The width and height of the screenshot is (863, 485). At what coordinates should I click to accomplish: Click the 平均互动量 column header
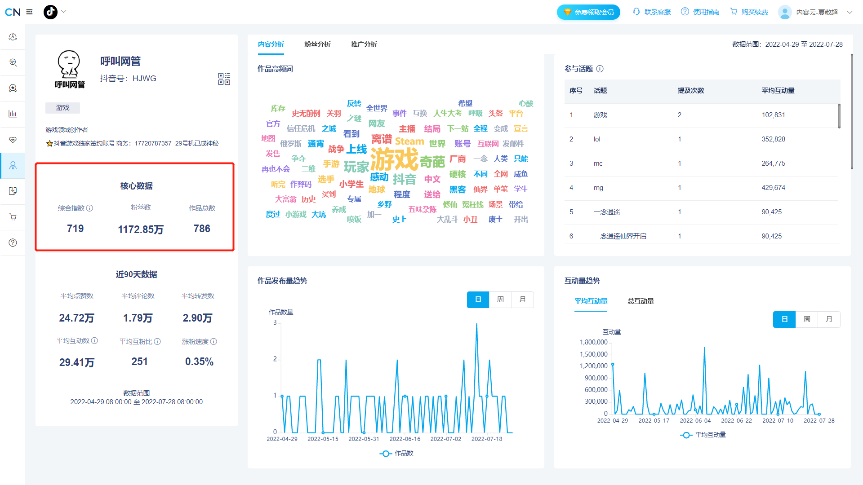[778, 91]
